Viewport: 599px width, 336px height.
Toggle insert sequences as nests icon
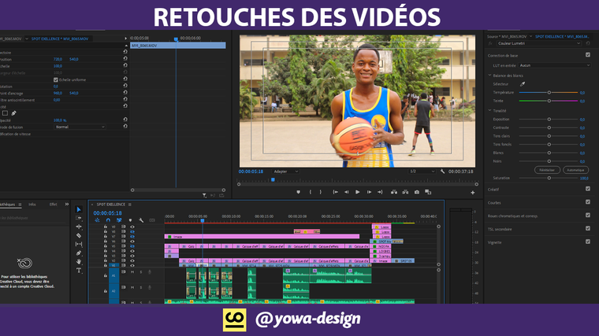click(x=97, y=220)
